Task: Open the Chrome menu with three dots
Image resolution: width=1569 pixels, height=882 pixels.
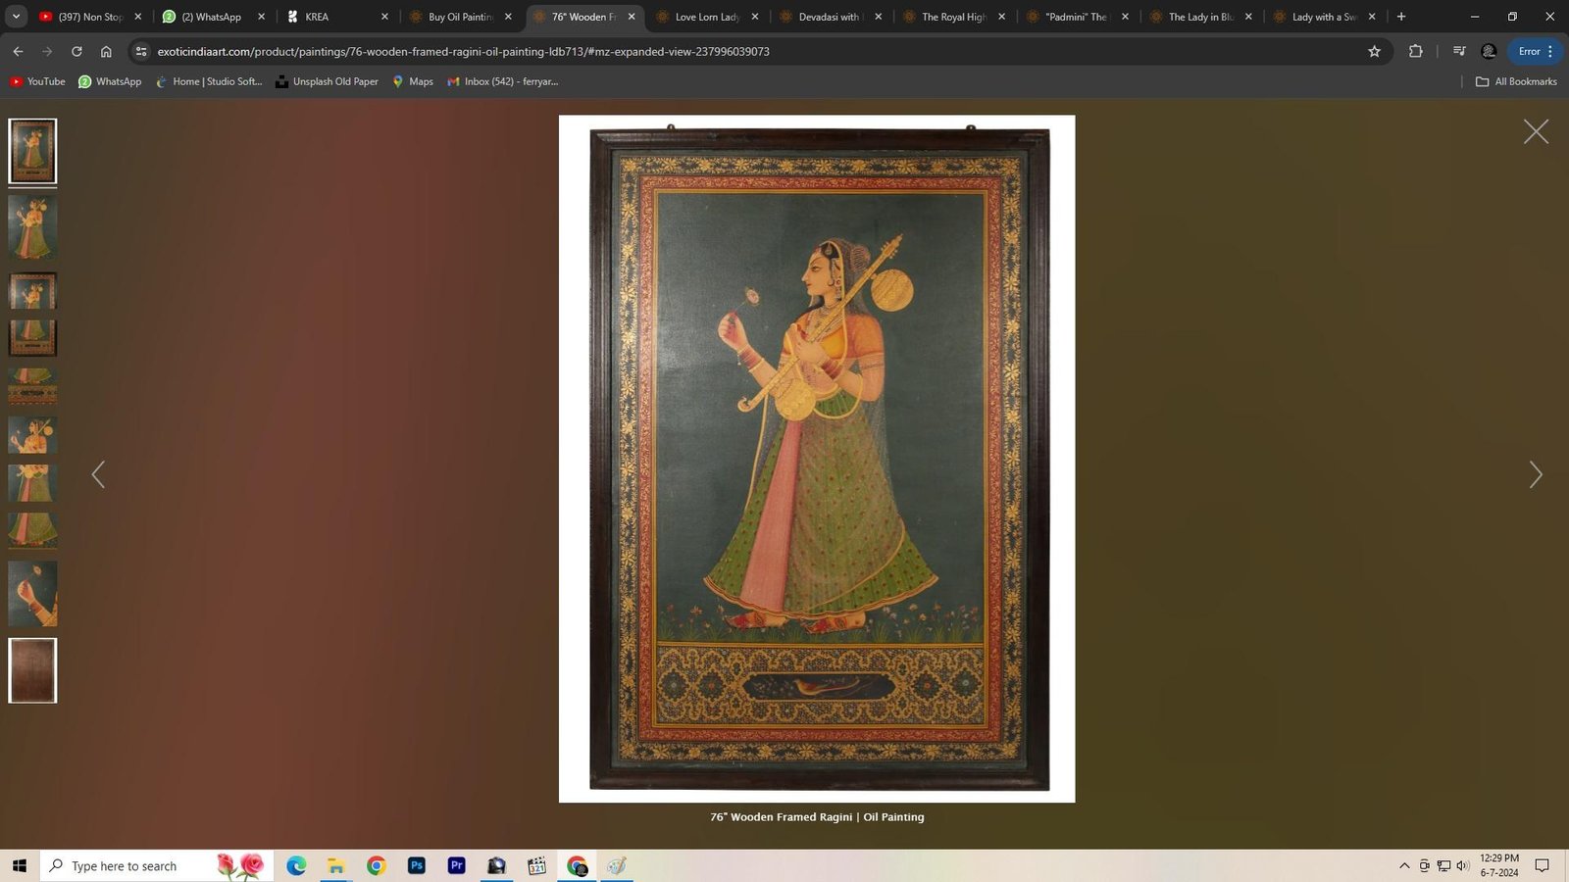Action: pyautogui.click(x=1550, y=51)
